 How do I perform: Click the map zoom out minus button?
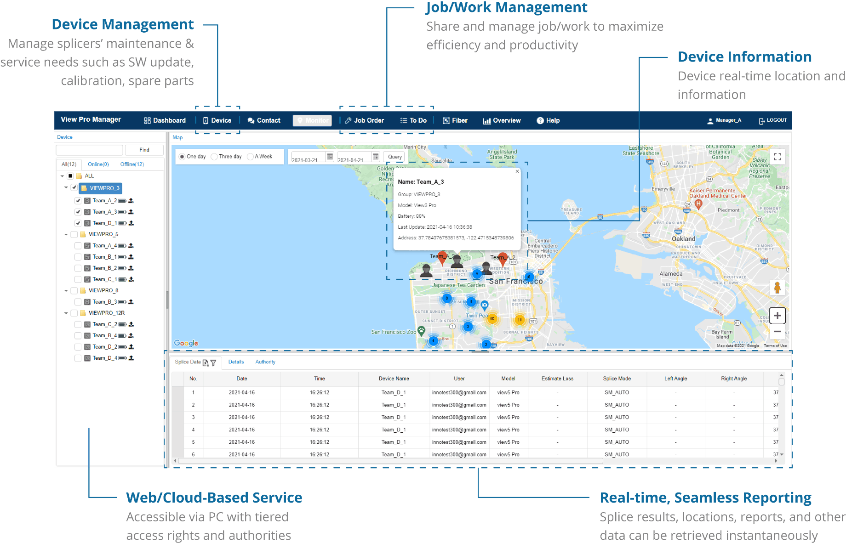[777, 332]
